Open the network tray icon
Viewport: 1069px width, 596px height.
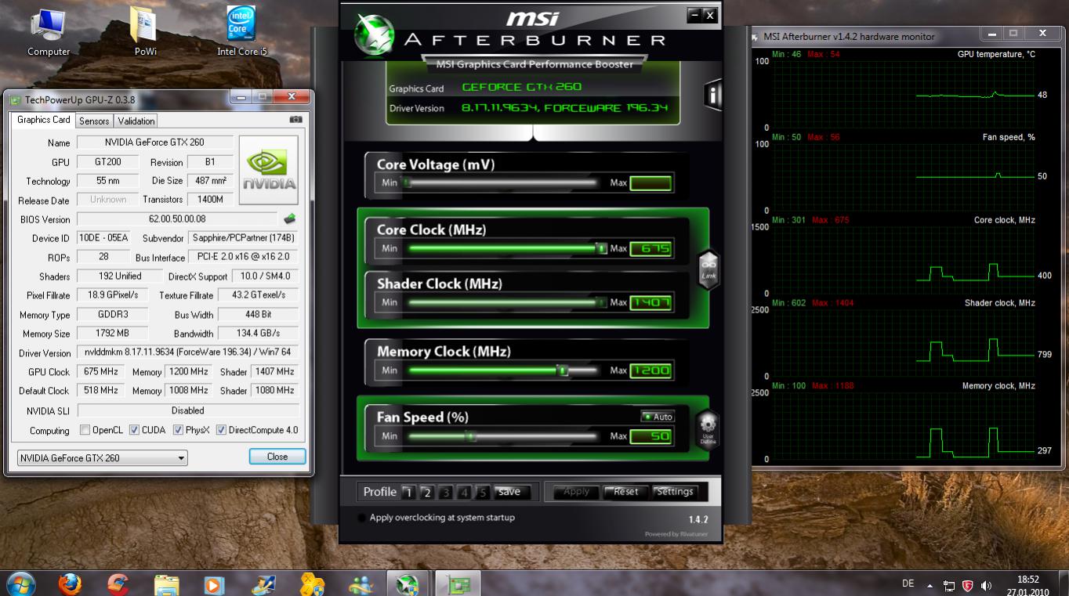[949, 585]
